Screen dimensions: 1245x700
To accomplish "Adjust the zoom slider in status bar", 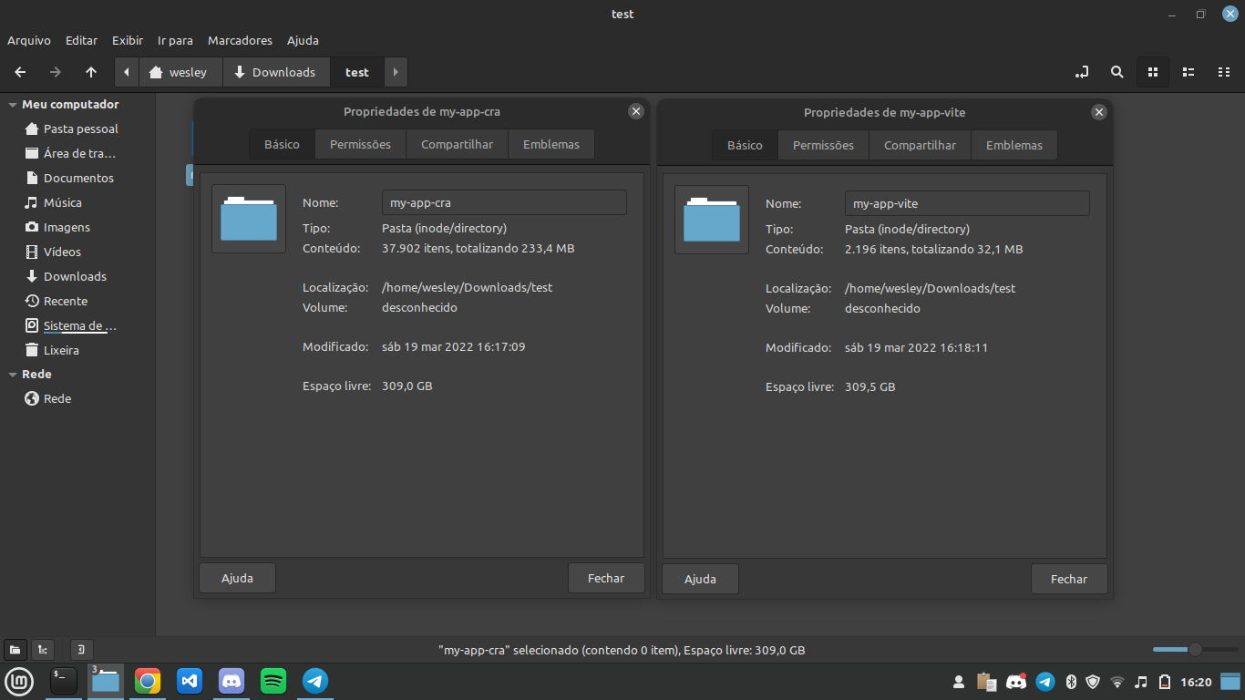I will point(1194,650).
